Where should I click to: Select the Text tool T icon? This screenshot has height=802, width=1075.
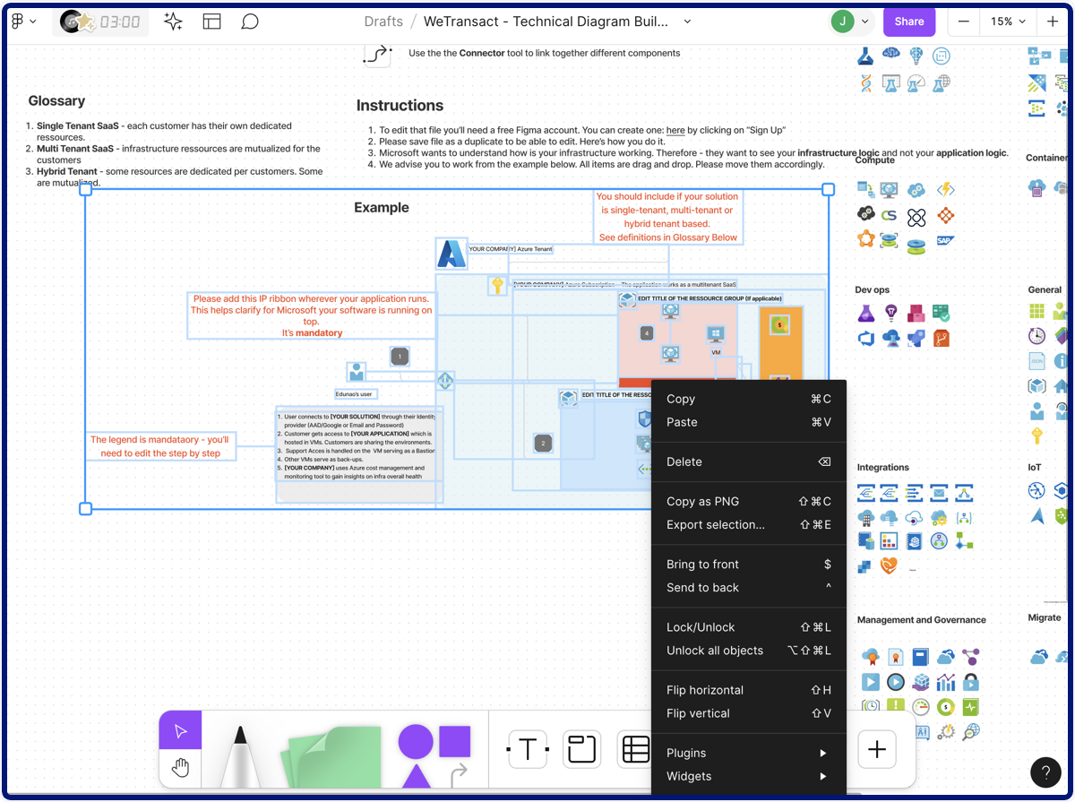[528, 749]
